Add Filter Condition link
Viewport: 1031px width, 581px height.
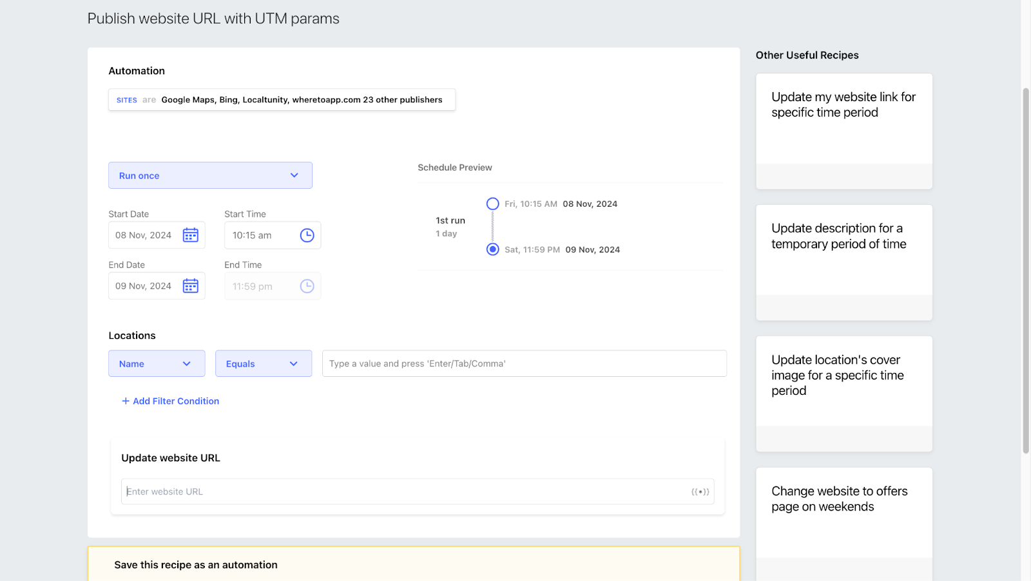pyautogui.click(x=176, y=401)
